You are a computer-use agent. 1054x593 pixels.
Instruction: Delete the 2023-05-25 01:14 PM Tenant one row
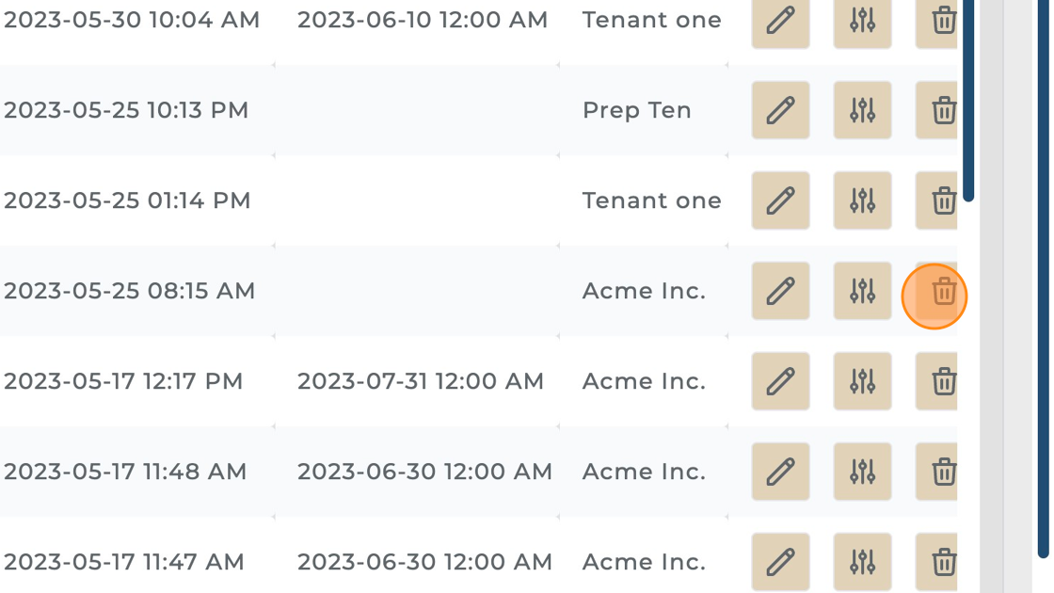[941, 200]
